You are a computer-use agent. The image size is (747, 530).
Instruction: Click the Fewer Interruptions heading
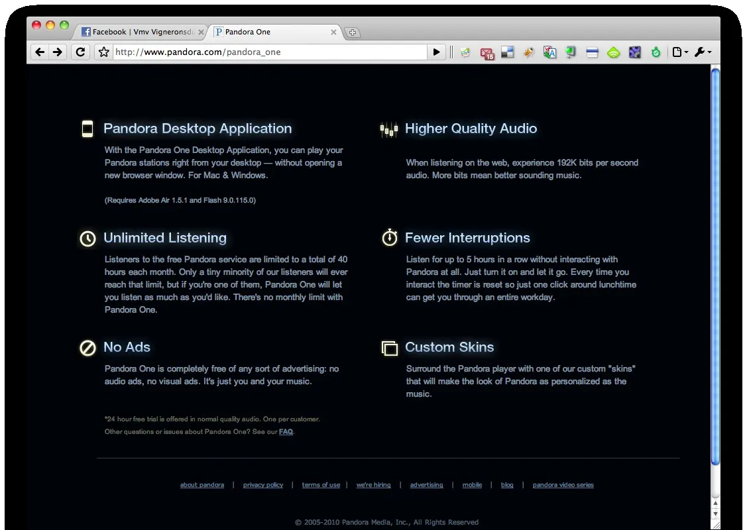467,238
